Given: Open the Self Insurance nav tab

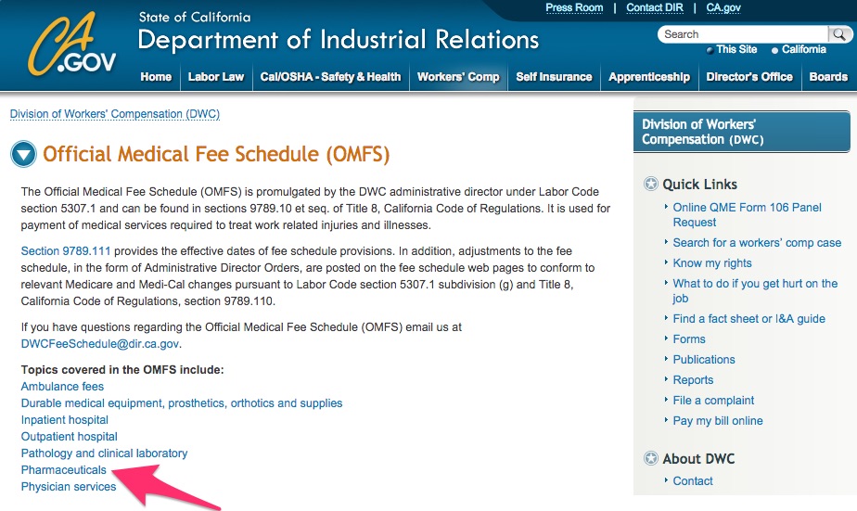Looking at the screenshot, I should (555, 77).
